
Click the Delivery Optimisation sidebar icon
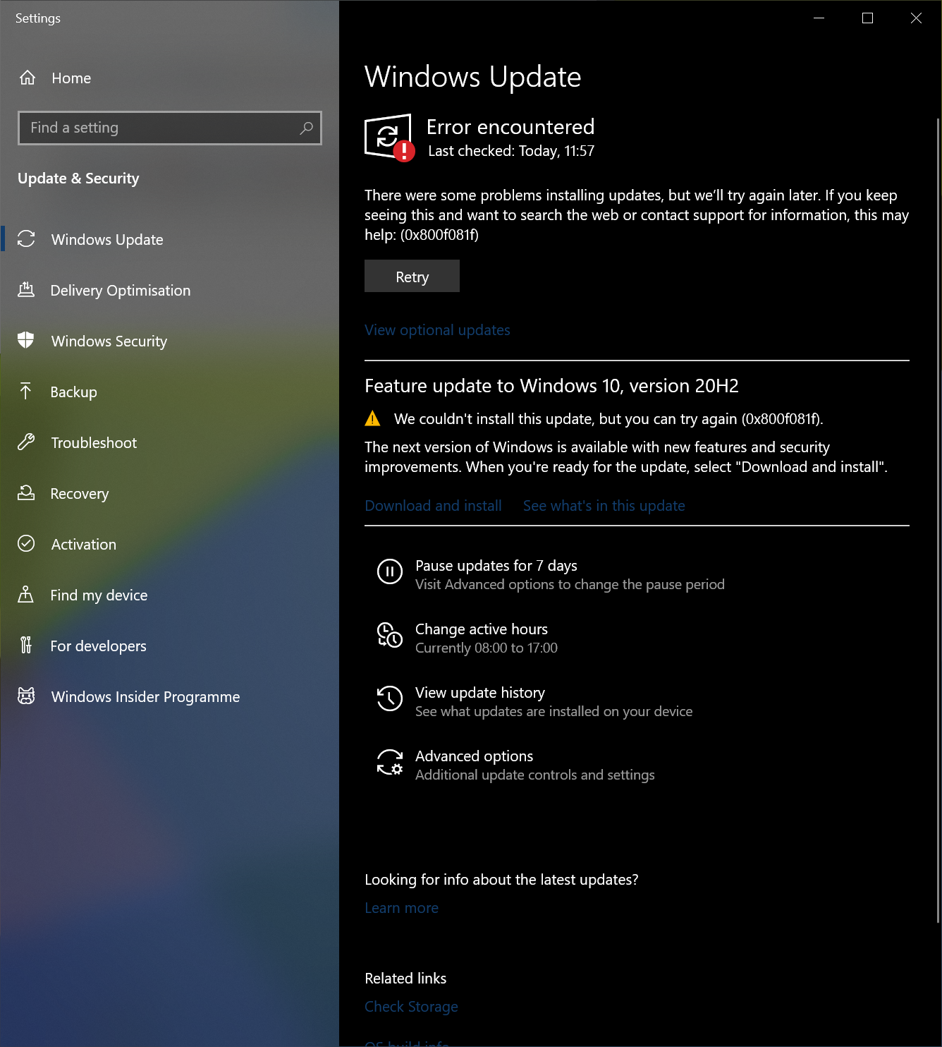click(26, 290)
